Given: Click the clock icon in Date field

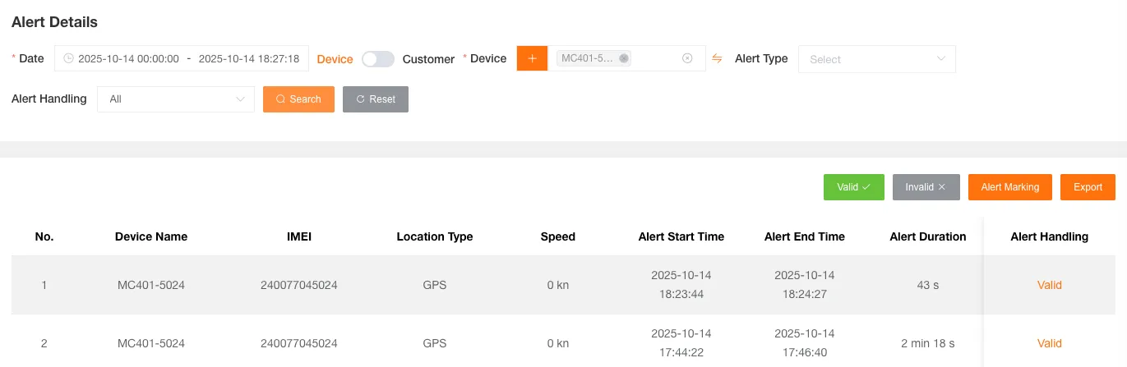Looking at the screenshot, I should click(68, 58).
